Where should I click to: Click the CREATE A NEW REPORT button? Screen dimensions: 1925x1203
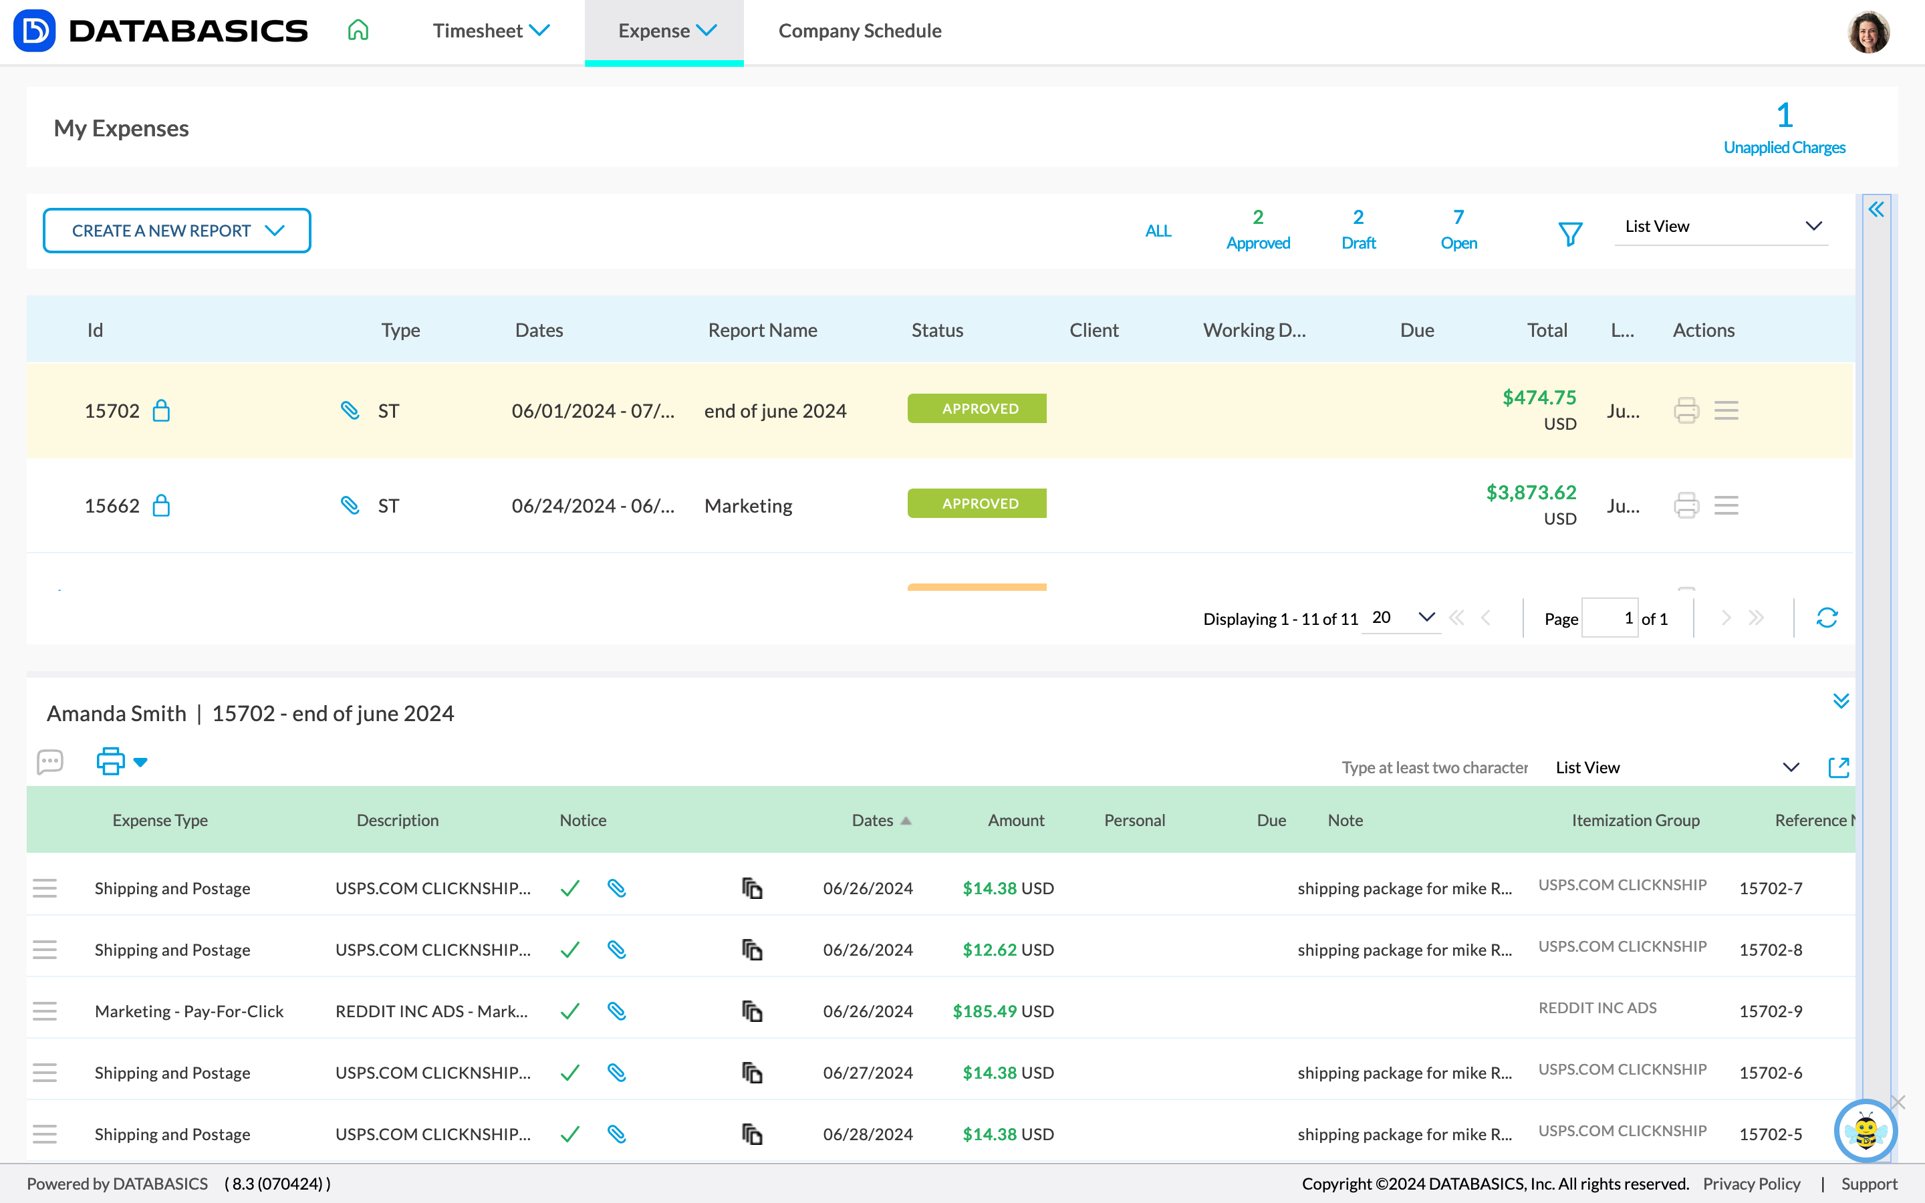(176, 230)
